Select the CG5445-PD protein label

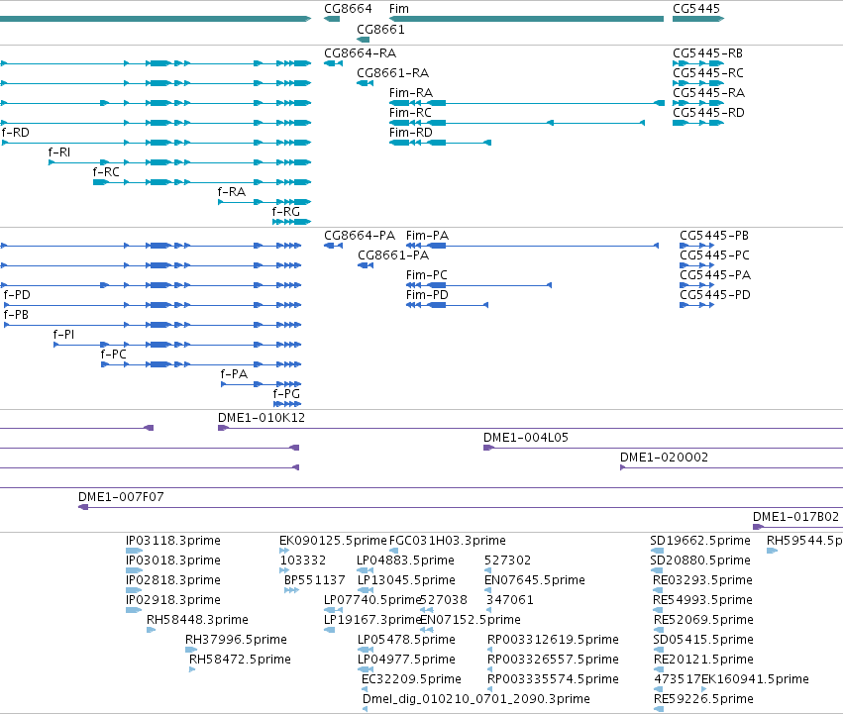point(715,295)
